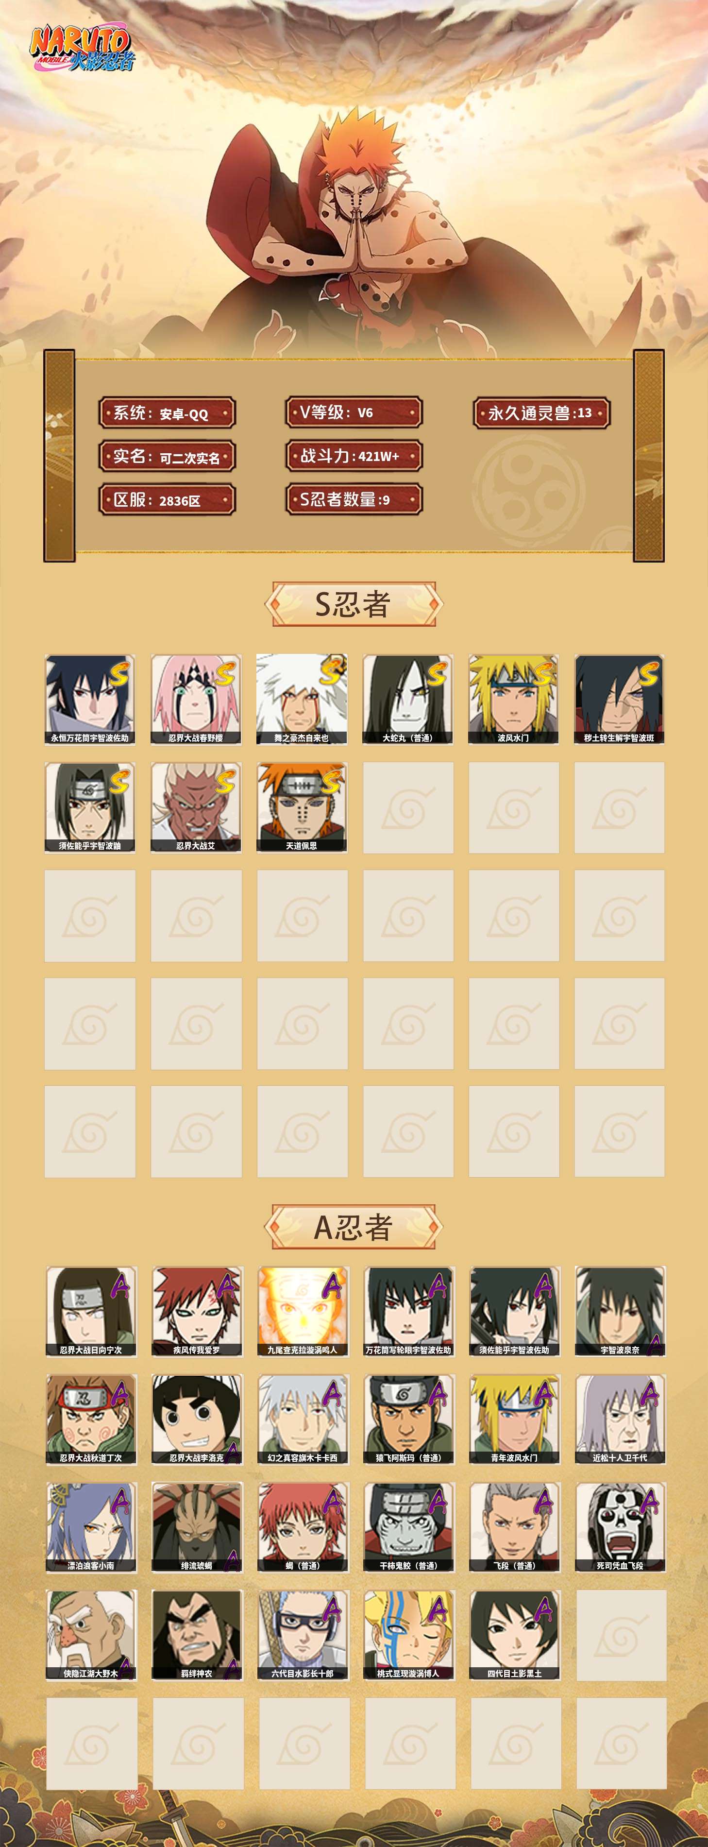
Task: Click the 战斗力:421W+ label
Action: (x=354, y=456)
